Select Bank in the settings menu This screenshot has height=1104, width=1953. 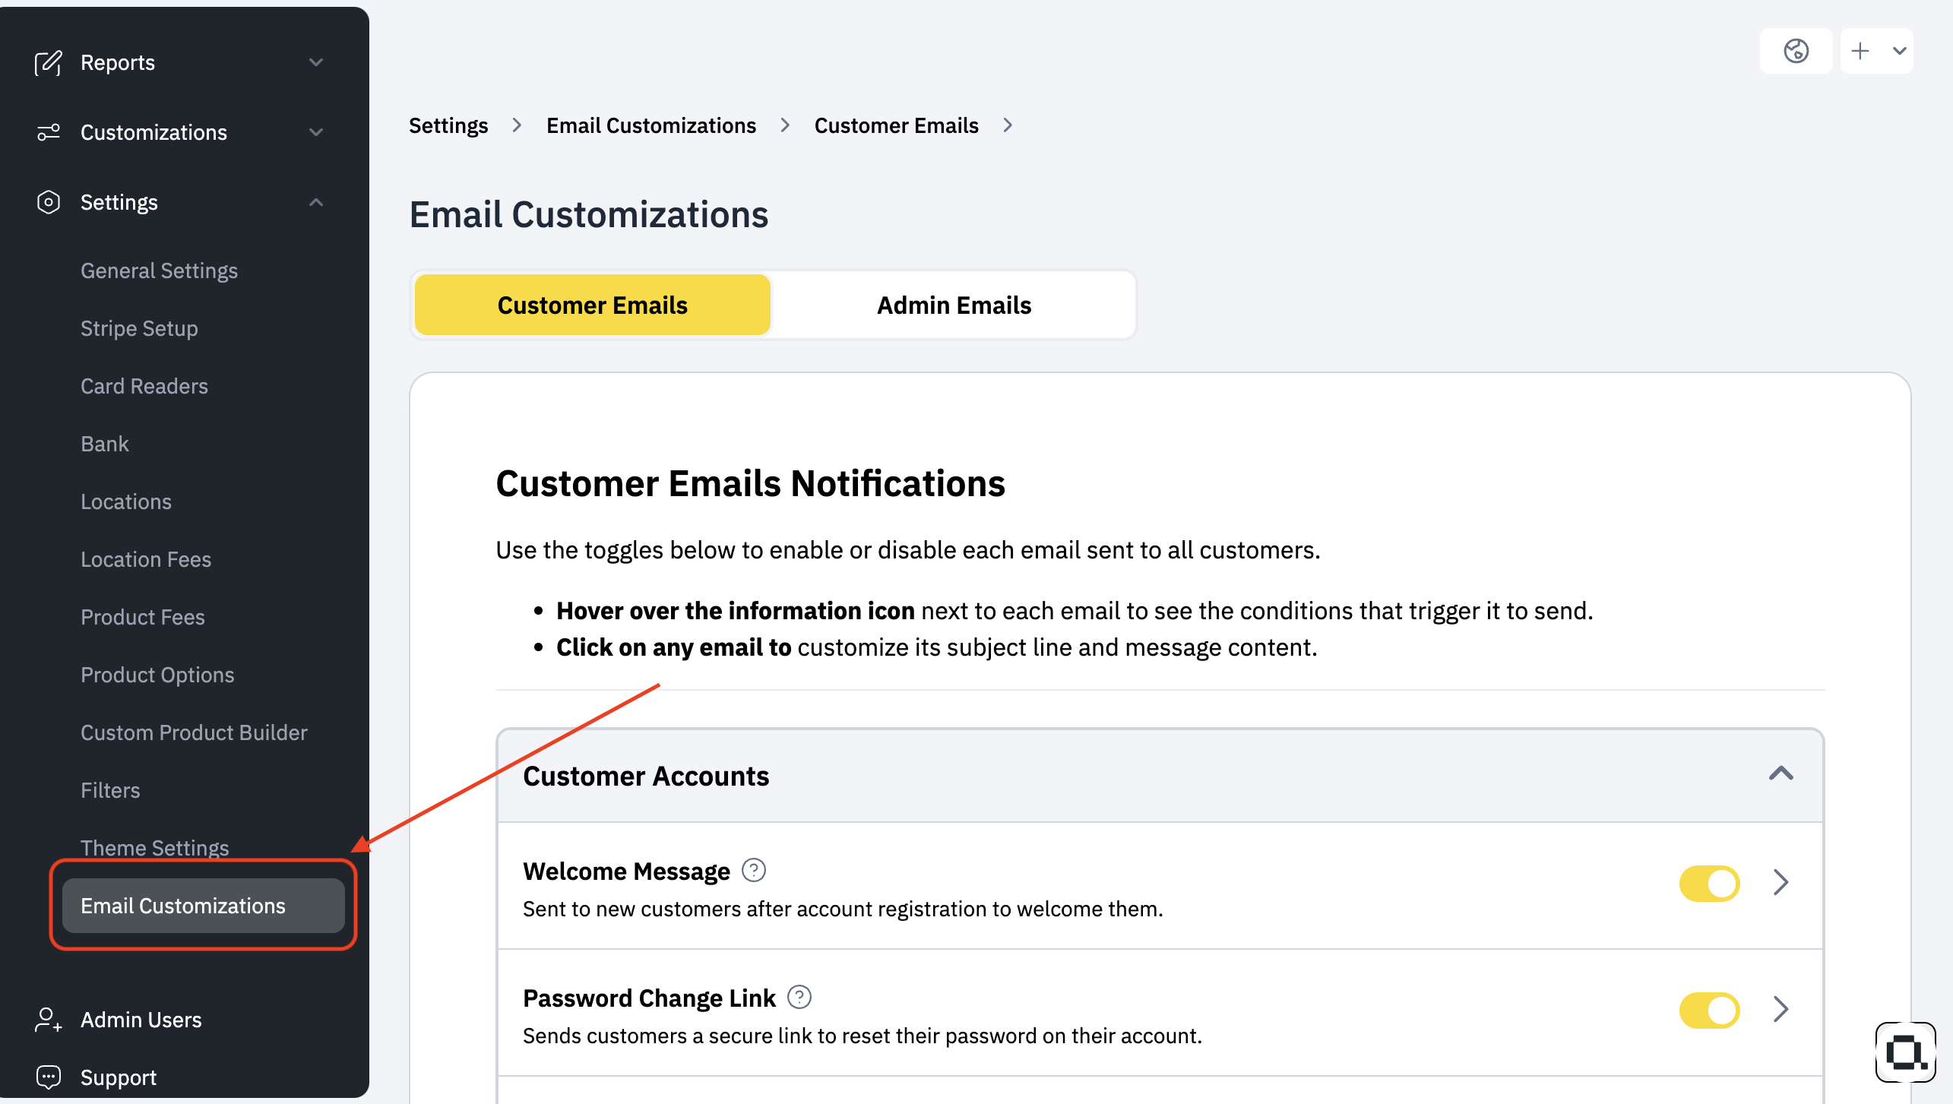[105, 444]
